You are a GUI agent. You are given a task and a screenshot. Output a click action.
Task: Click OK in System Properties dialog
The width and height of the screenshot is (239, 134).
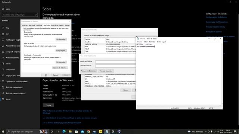tap(46, 75)
